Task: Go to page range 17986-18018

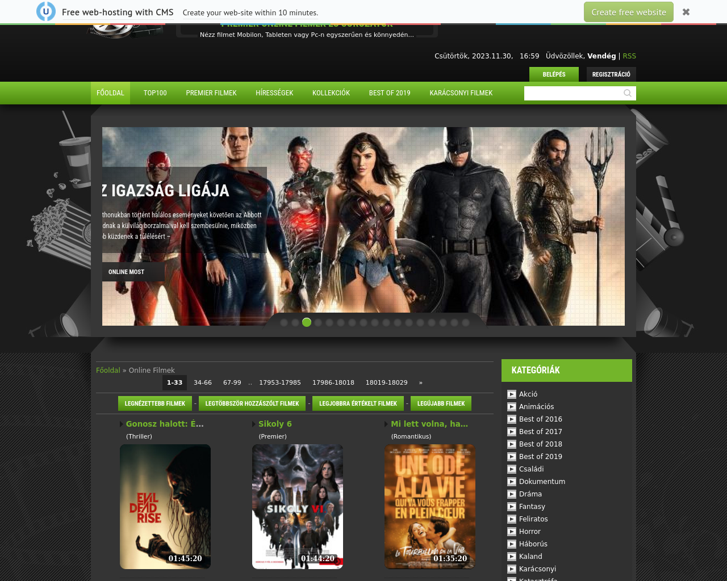Action: [333, 382]
